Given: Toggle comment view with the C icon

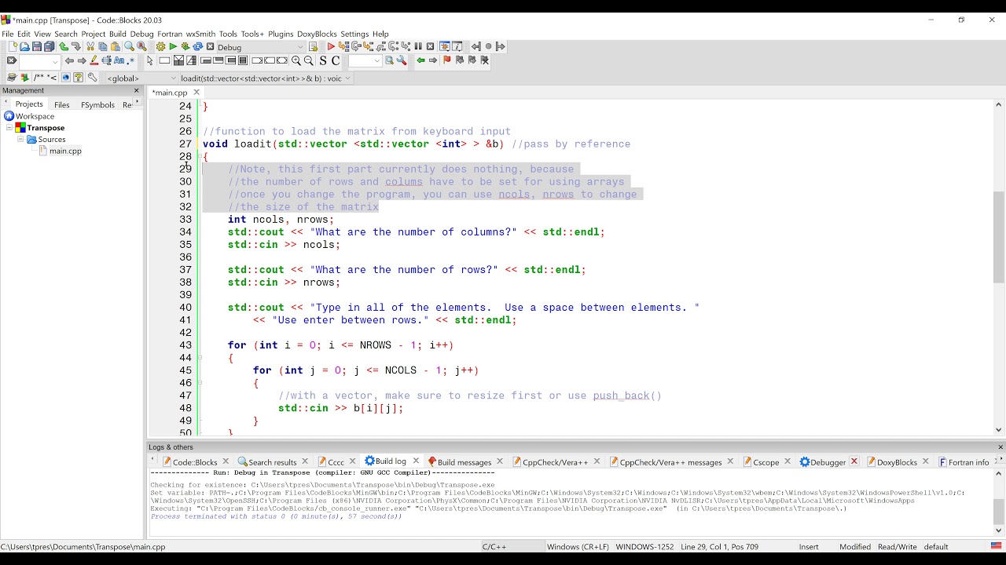Looking at the screenshot, I should [x=336, y=60].
